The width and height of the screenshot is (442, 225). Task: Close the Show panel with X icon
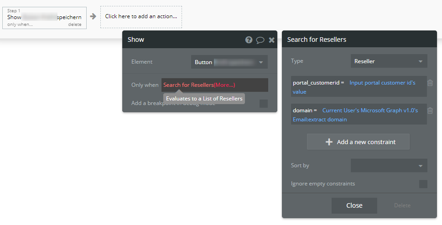(272, 40)
